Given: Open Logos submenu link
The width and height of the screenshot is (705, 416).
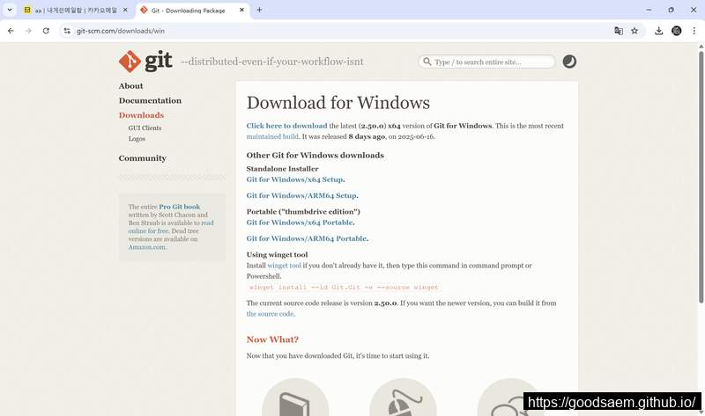Looking at the screenshot, I should pos(137,139).
